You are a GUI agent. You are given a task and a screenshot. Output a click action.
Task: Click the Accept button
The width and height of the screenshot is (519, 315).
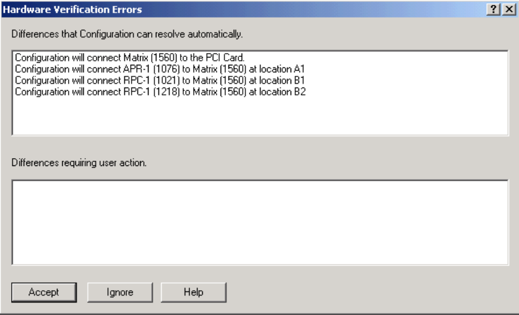pyautogui.click(x=44, y=292)
